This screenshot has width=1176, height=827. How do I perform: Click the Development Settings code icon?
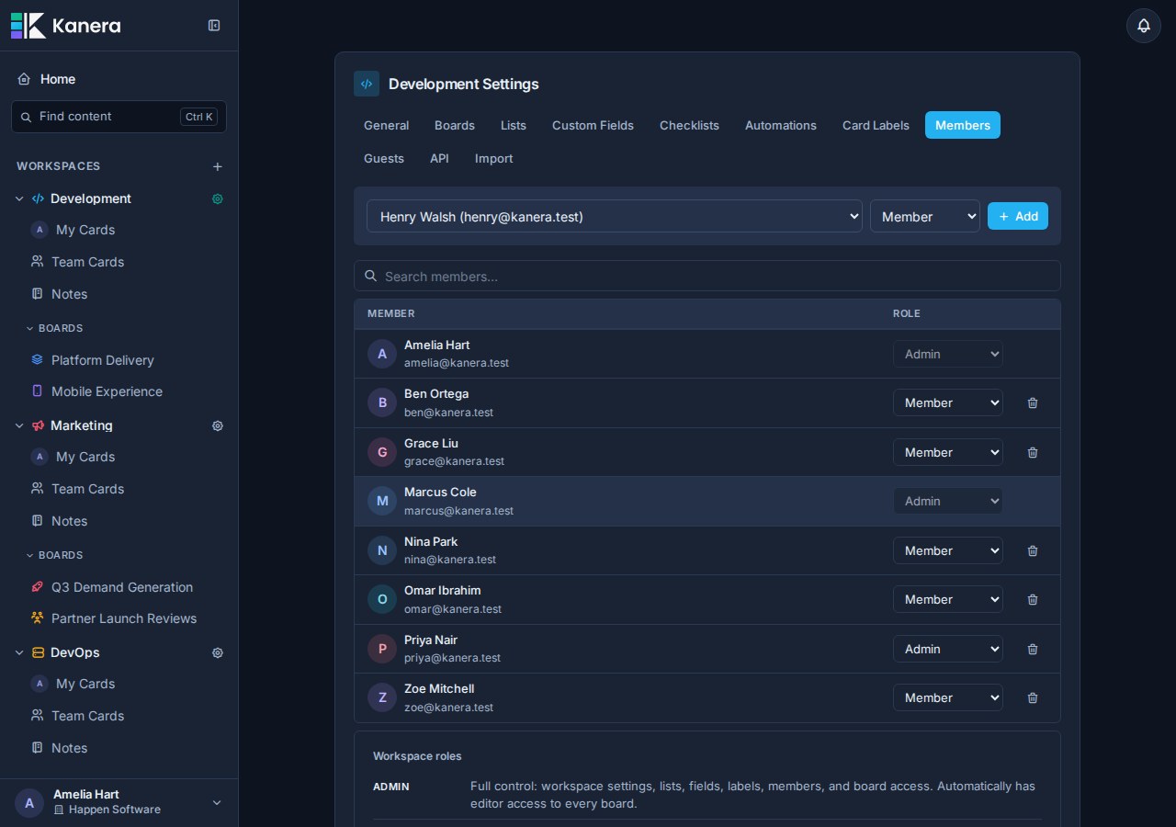pyautogui.click(x=367, y=84)
